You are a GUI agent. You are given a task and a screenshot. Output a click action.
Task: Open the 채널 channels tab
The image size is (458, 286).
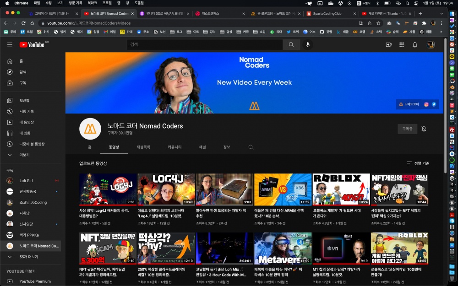point(202,147)
